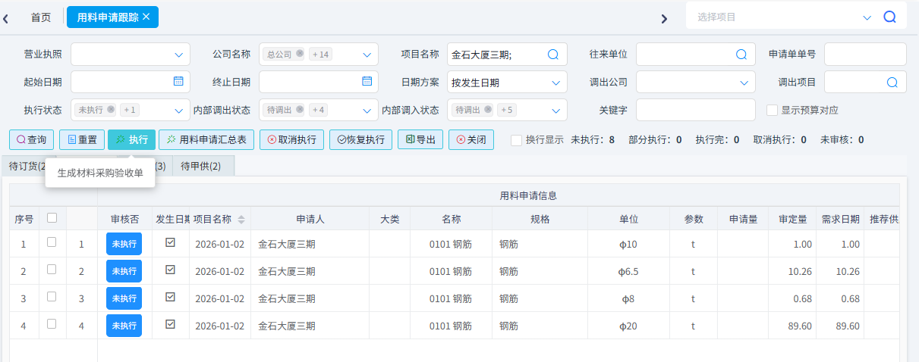Click the search icon in 往来单位 field
The width and height of the screenshot is (919, 362).
741,55
